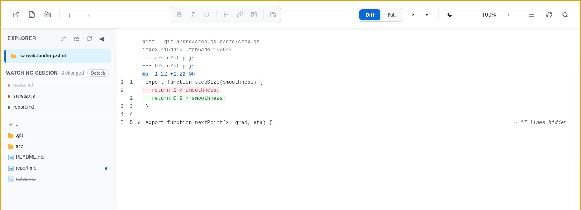
Task: Open report.md in the file tree
Action: 58,168
